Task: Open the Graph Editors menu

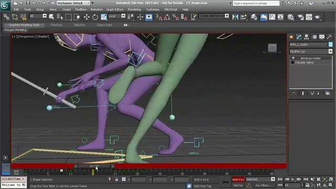Action: point(115,9)
